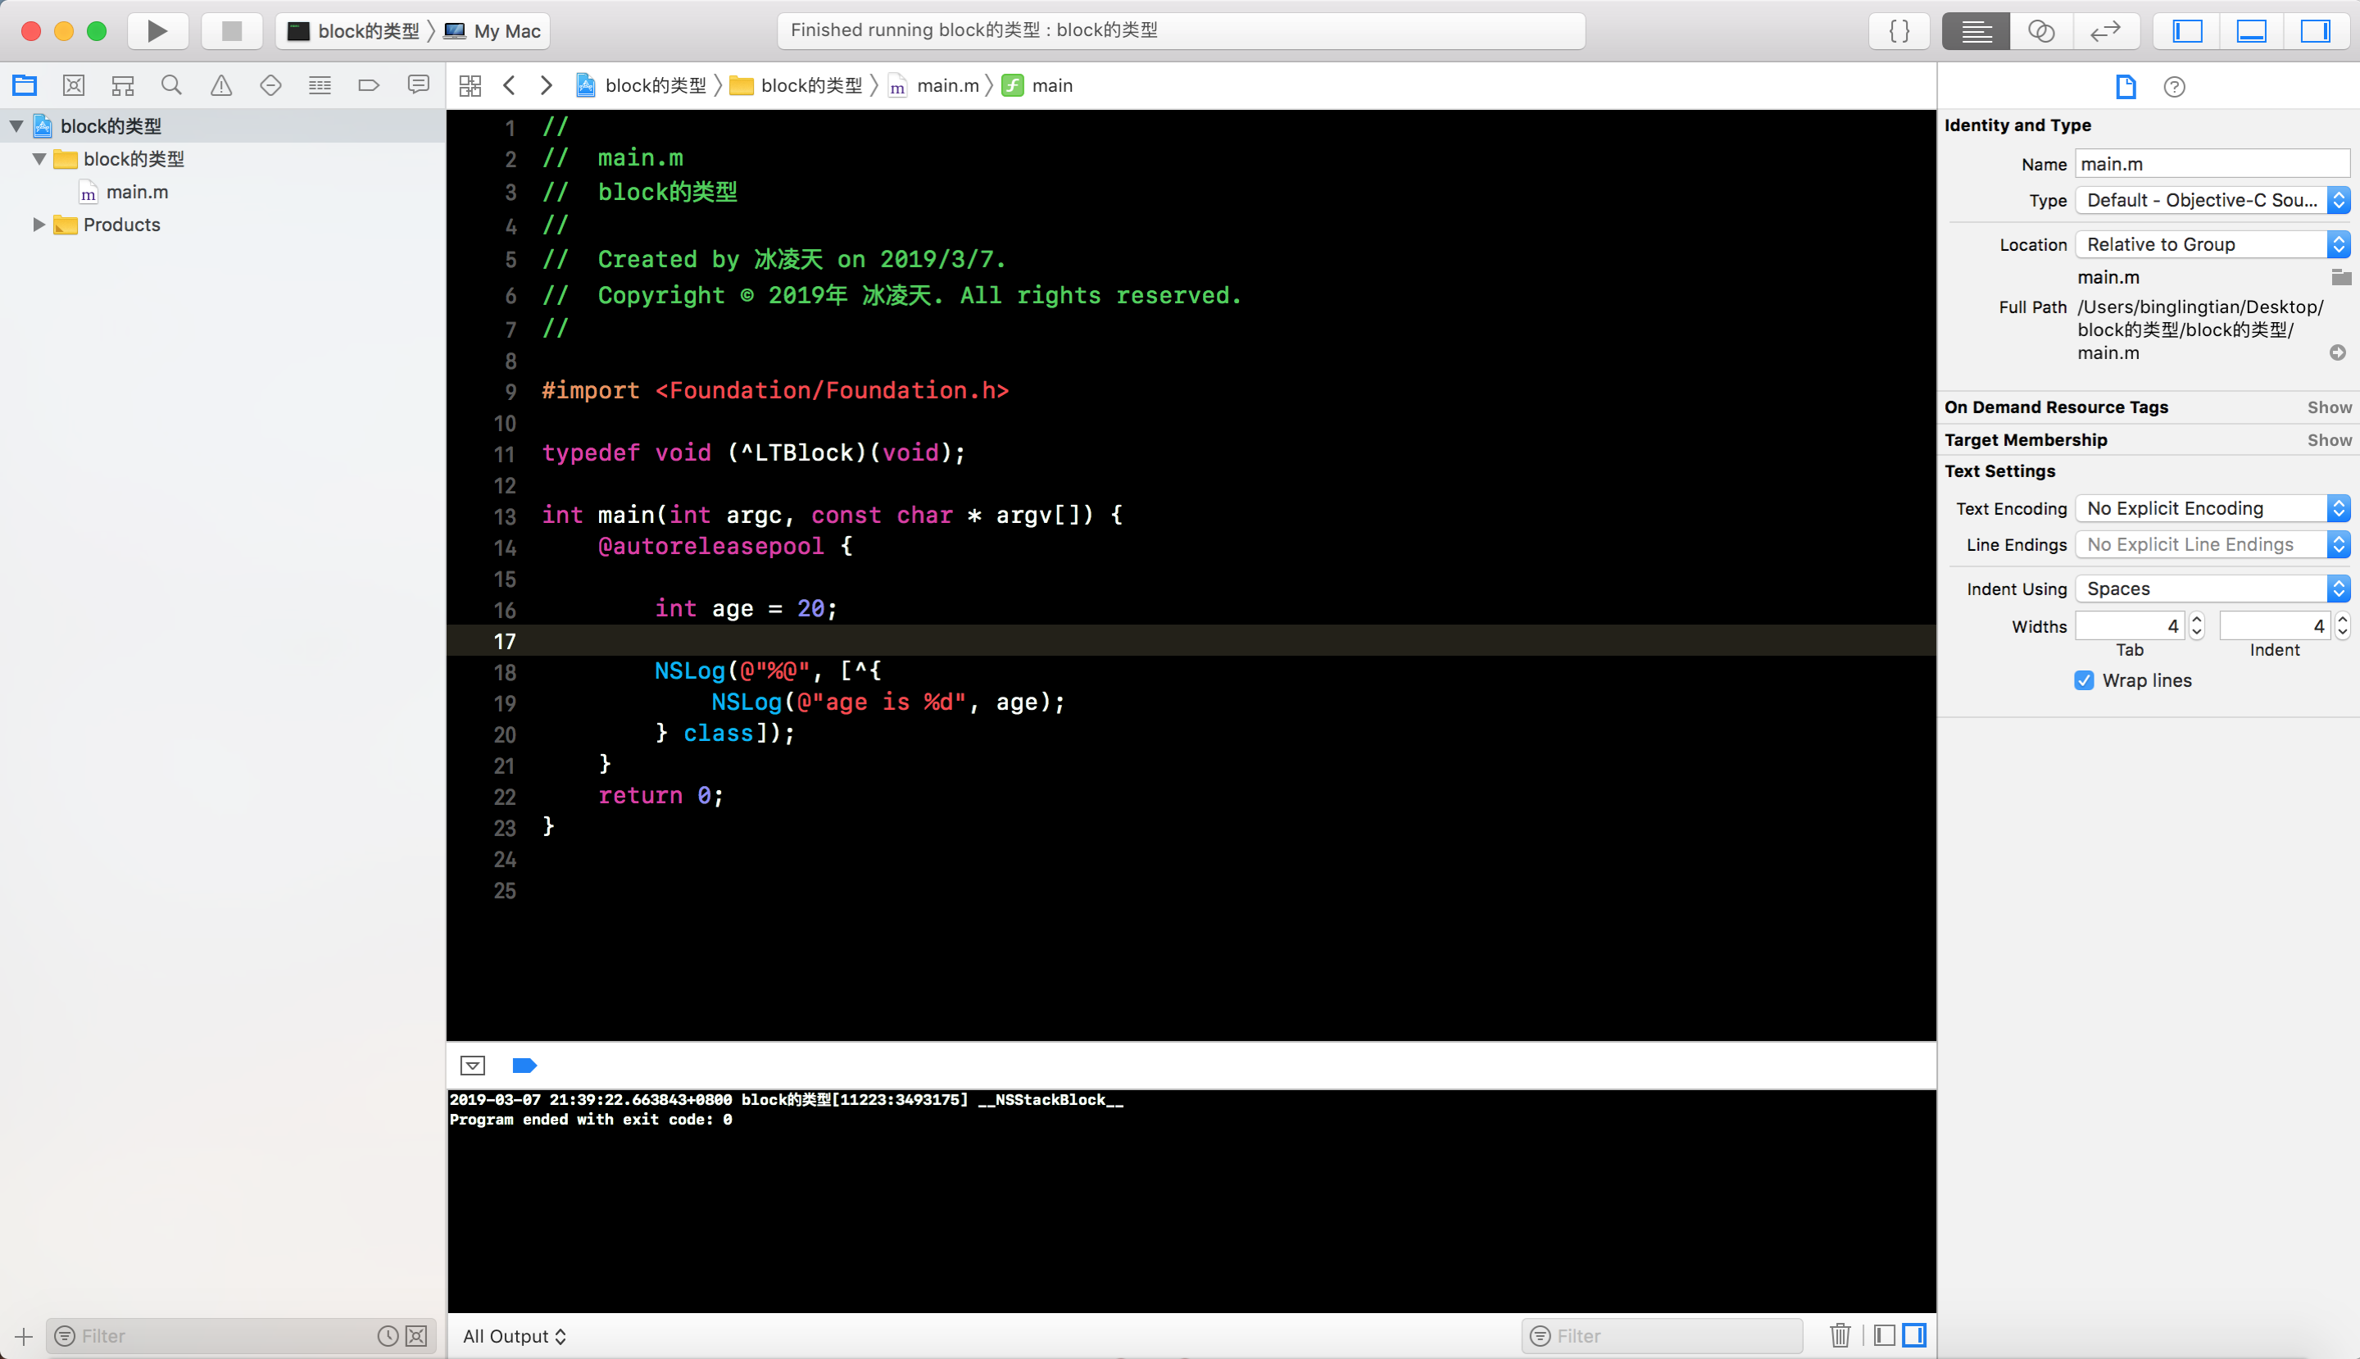Hide the left Navigator panel toggle
This screenshot has height=1359, width=2360.
[2187, 31]
